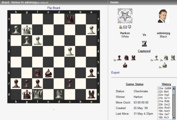Select history move 22w. Kg2
177x120 pixels.
click(x=164, y=95)
